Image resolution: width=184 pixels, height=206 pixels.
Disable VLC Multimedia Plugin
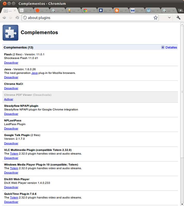(11, 158)
